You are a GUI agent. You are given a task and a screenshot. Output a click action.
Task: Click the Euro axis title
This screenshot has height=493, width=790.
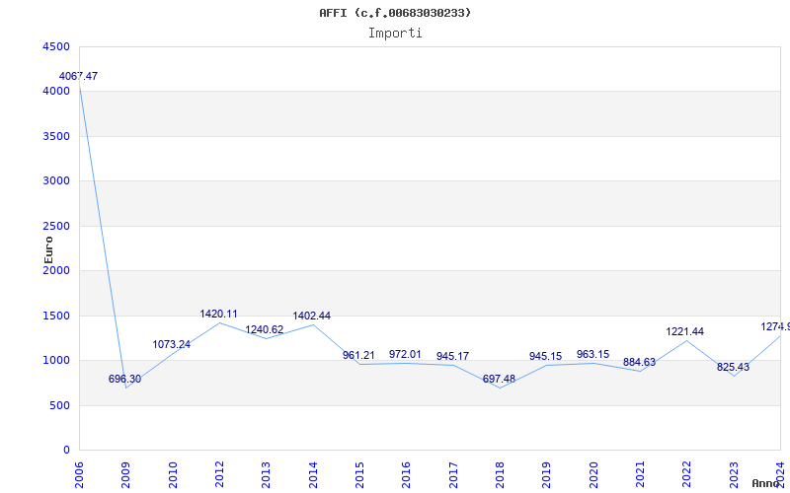click(x=48, y=250)
